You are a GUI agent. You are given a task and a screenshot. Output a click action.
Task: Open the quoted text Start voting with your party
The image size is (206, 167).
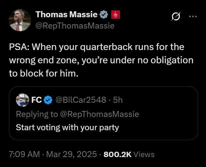pyautogui.click(x=67, y=127)
